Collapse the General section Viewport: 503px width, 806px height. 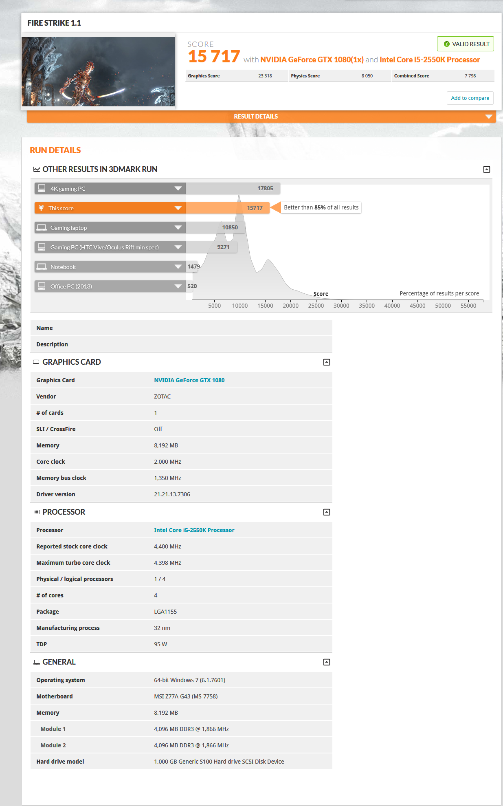click(326, 662)
